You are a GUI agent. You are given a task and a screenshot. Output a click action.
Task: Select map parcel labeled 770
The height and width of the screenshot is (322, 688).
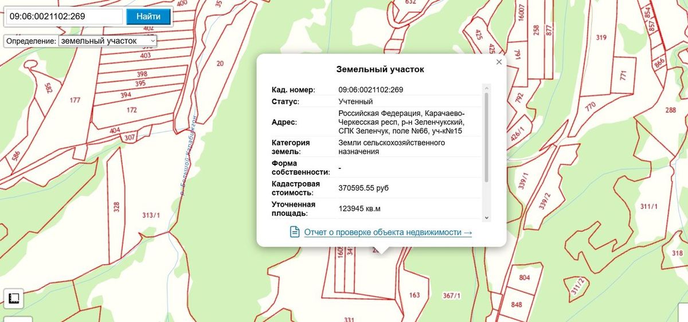pos(590,107)
